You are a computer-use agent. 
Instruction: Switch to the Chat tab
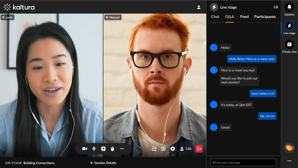point(215,17)
